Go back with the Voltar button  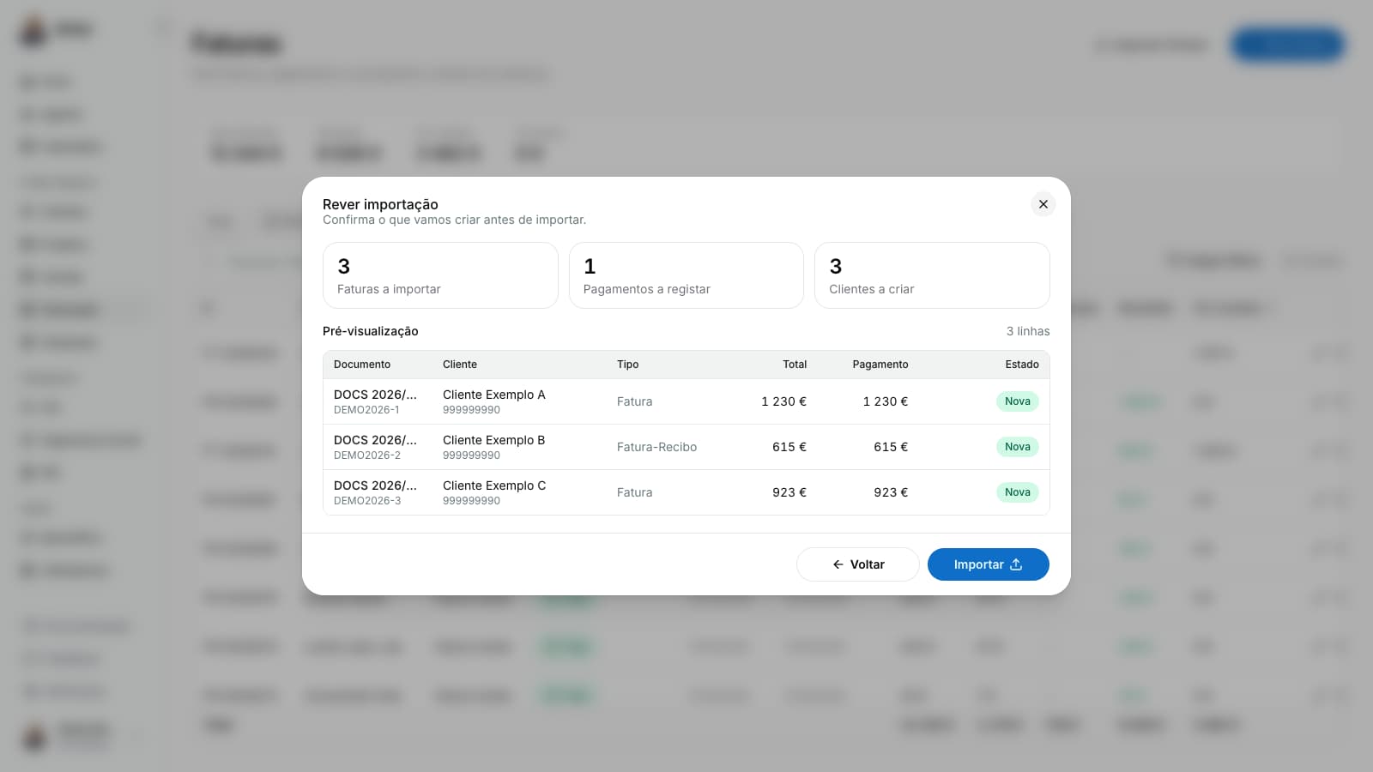click(x=857, y=564)
